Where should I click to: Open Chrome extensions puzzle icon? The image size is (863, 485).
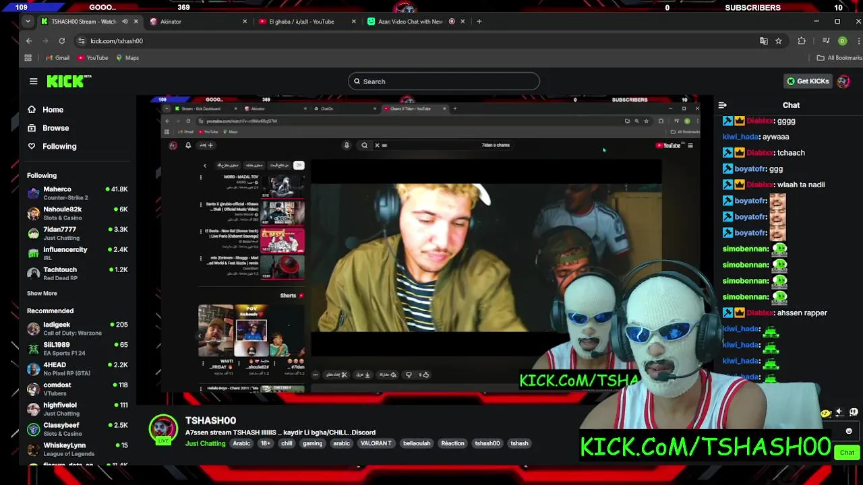coord(802,41)
